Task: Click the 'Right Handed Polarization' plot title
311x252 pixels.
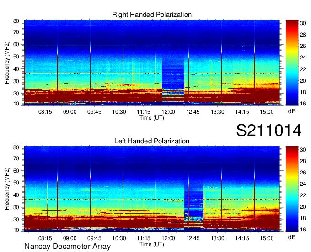Action: pos(152,15)
